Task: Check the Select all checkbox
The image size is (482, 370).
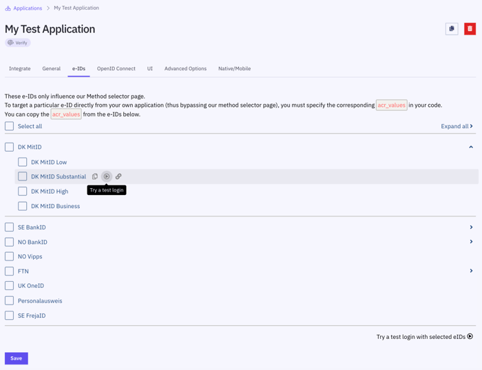Action: [x=10, y=126]
